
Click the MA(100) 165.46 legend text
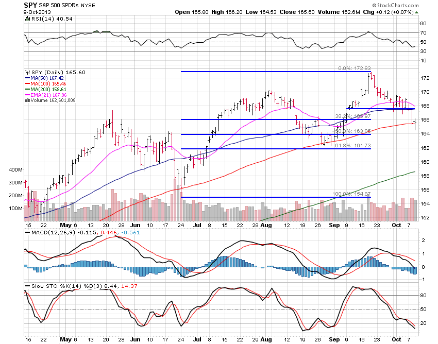(48, 84)
